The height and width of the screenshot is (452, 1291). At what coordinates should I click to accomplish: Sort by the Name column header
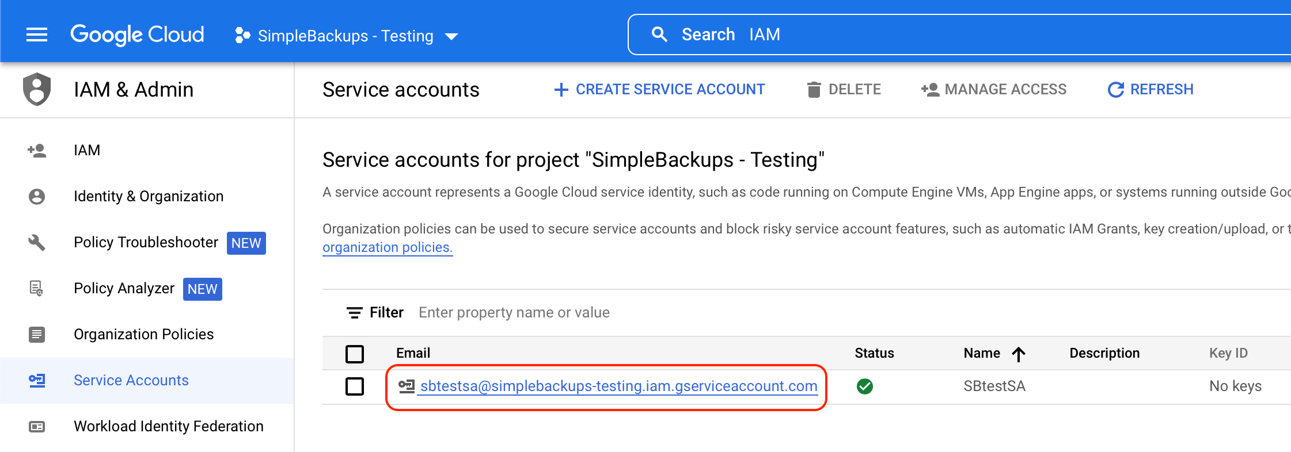point(982,353)
